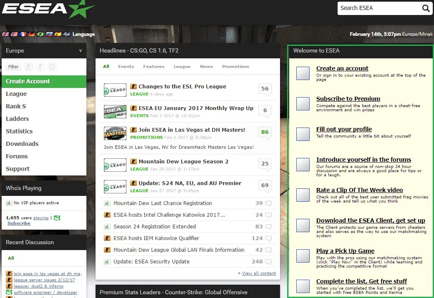Image resolution: width=434 pixels, height=298 pixels.
Task: Open the Forums sidebar link
Action: tap(17, 156)
